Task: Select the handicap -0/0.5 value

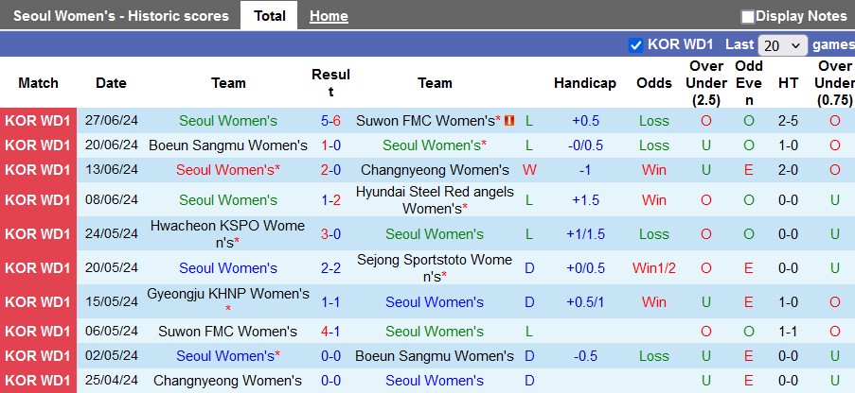Action: coord(585,145)
